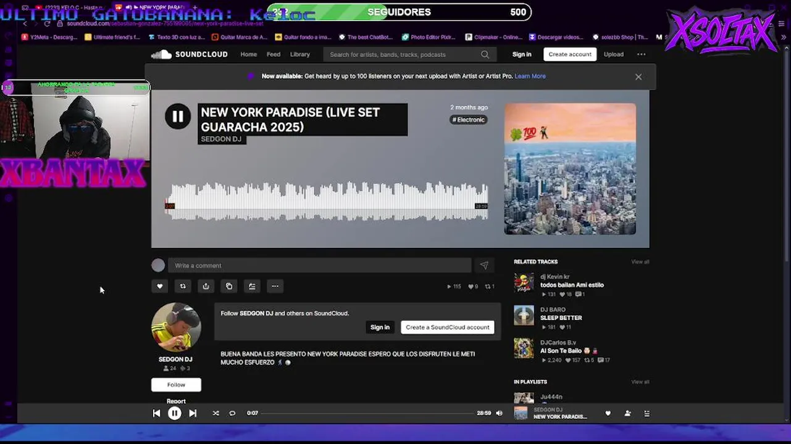Reload the page with browser refresh icon
791x444 pixels.
pyautogui.click(x=47, y=23)
